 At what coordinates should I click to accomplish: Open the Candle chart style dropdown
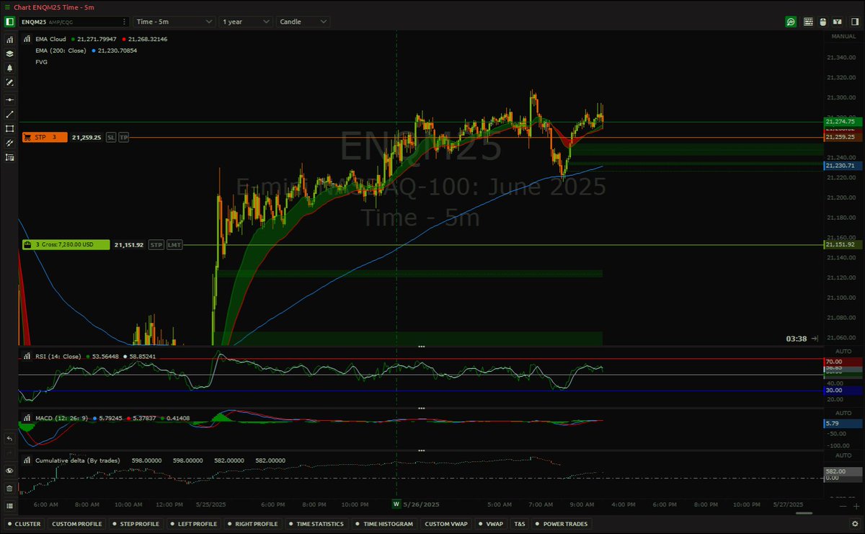pos(303,22)
